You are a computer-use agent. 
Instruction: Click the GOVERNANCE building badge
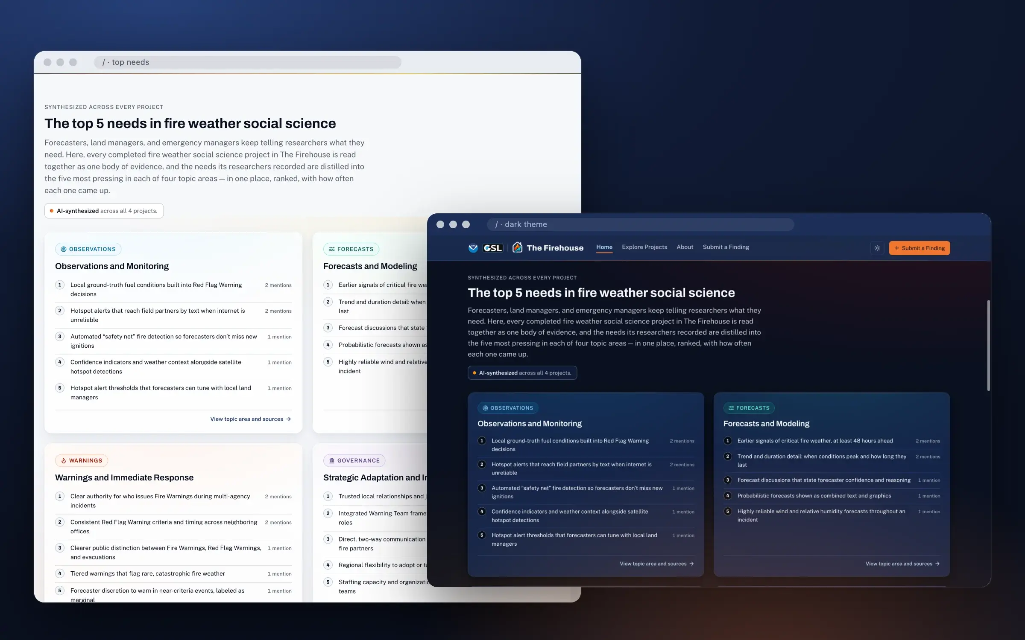[x=354, y=460]
